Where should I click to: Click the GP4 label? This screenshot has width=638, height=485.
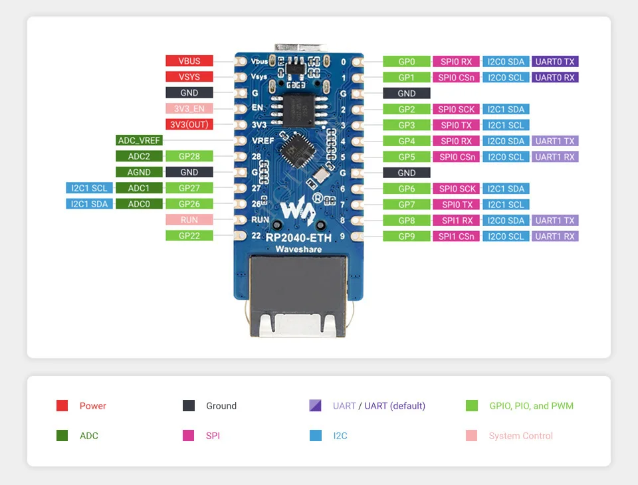coord(407,141)
